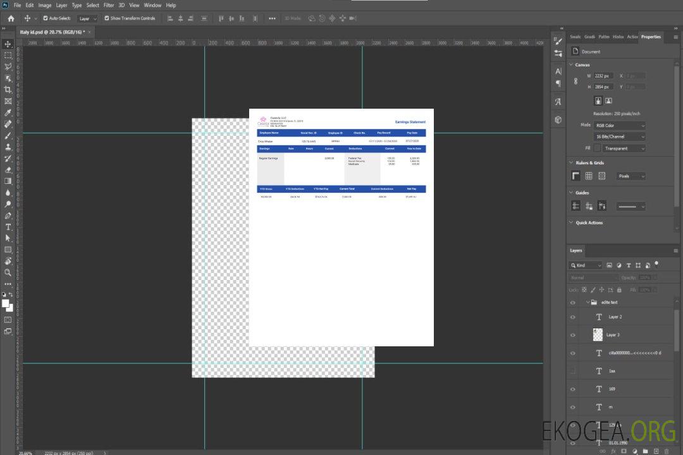The image size is (683, 455).
Task: Filter layers by type layers icon
Action: (629, 265)
